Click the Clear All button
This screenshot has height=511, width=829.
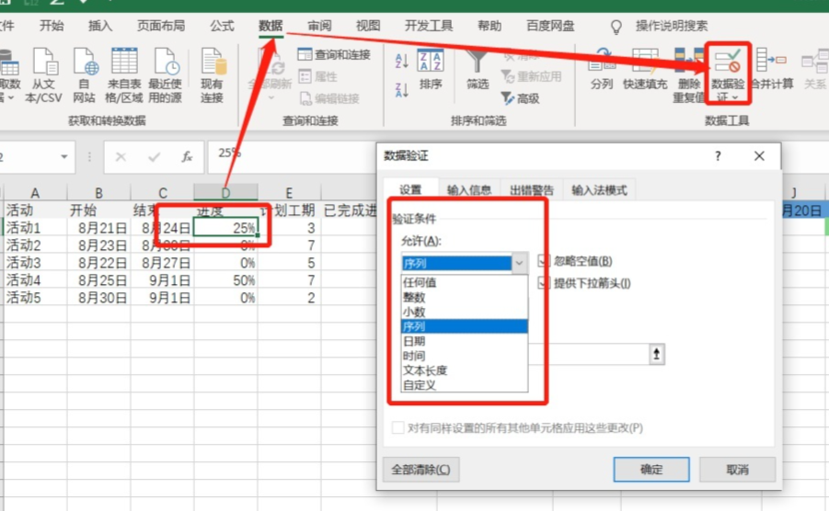(420, 470)
